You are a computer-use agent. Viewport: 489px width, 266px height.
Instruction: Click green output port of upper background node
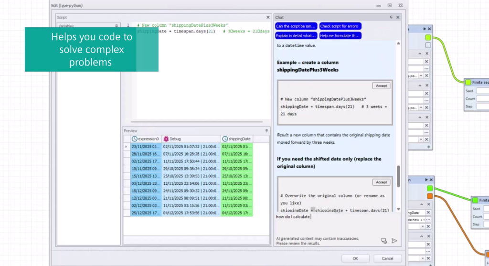[428, 37]
